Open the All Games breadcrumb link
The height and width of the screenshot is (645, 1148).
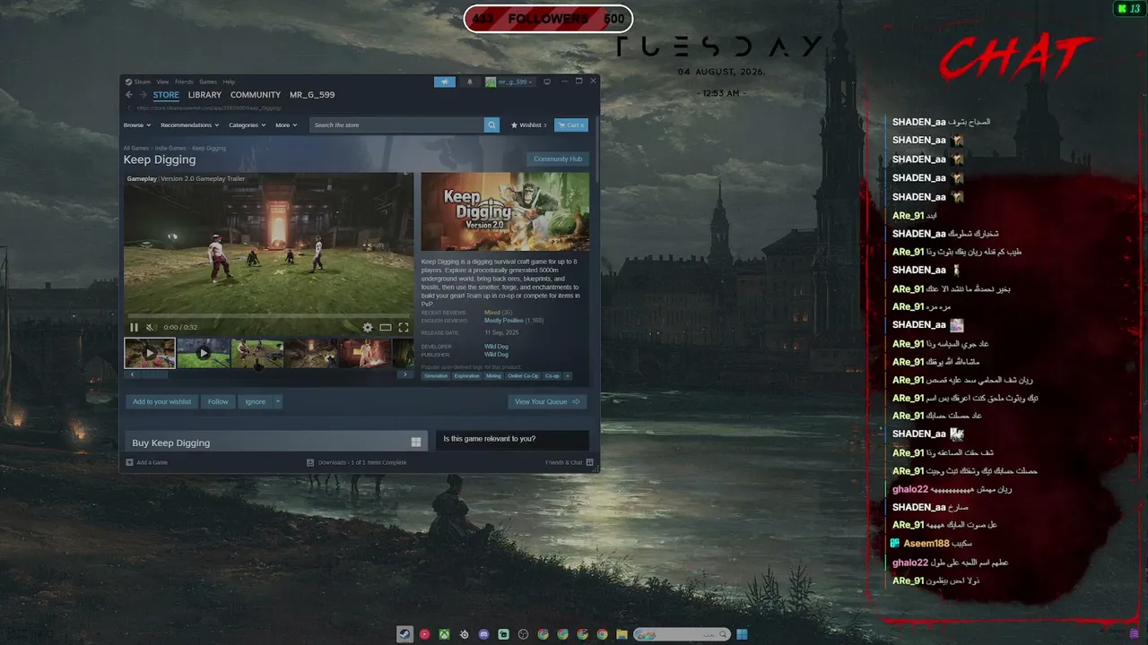[x=136, y=148]
